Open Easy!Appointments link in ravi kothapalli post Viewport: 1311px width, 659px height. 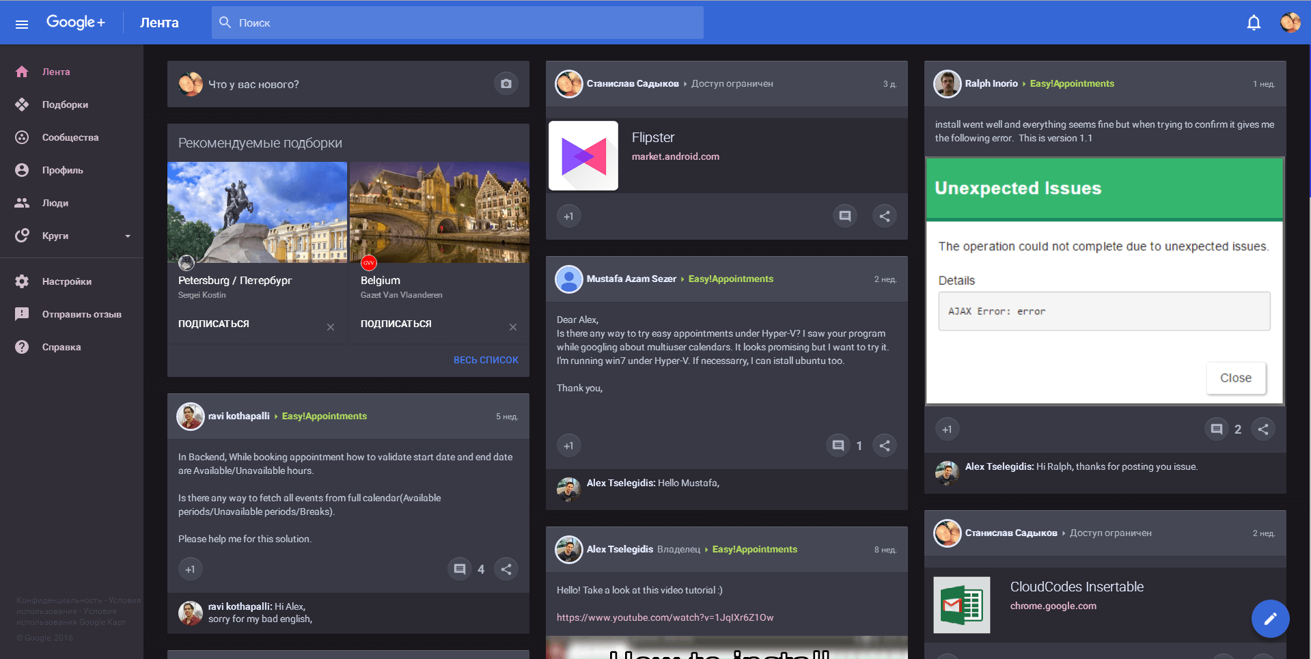[325, 416]
